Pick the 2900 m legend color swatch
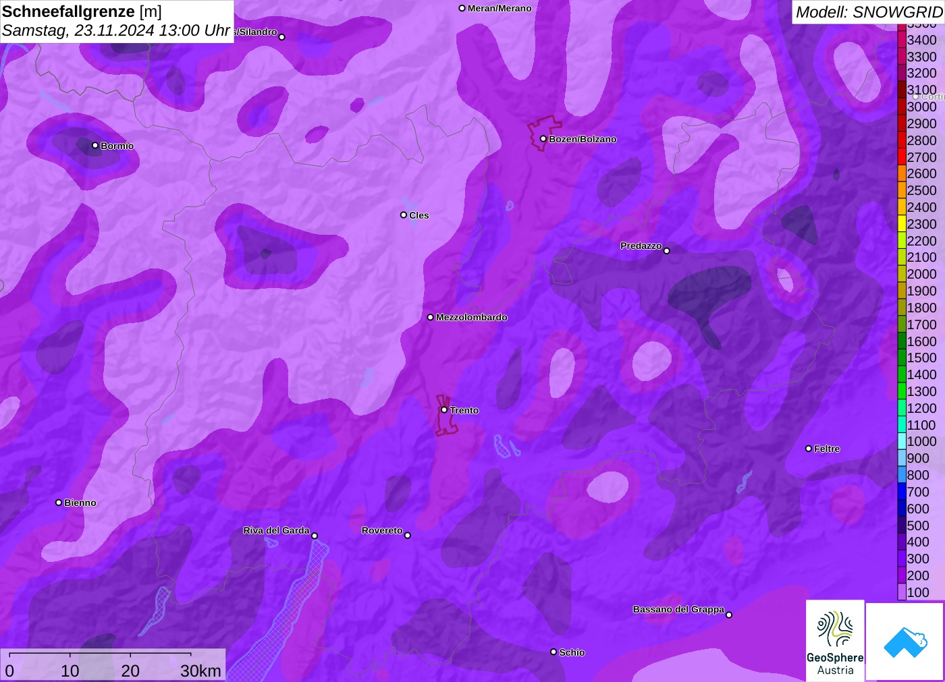Image resolution: width=945 pixels, height=682 pixels. (x=902, y=123)
